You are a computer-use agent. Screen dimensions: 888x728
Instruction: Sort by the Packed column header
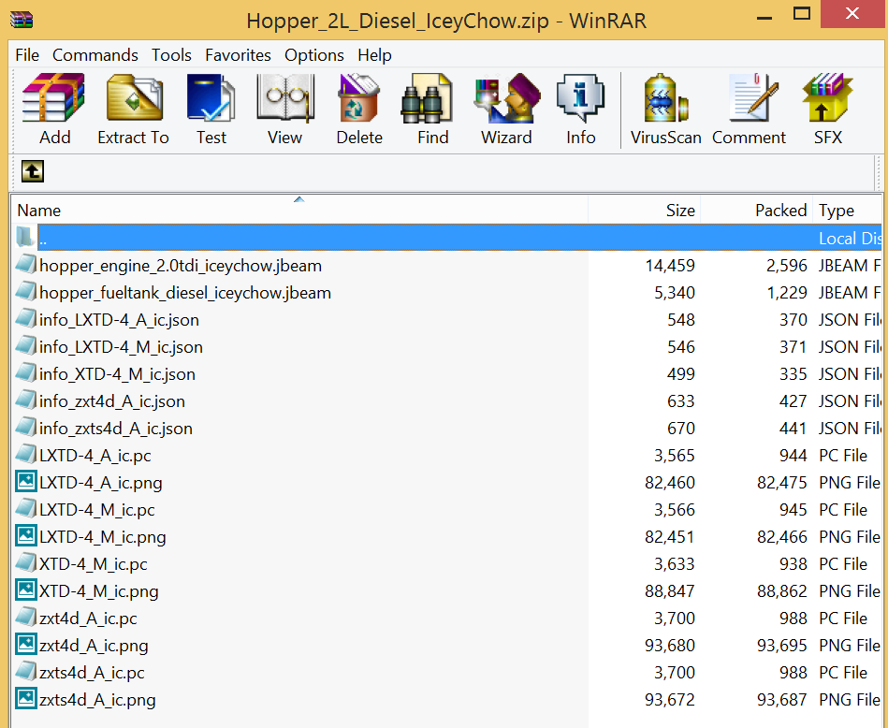pos(757,211)
